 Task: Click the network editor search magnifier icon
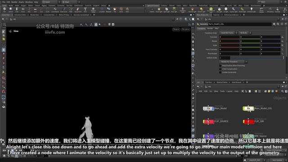[x=283, y=91]
